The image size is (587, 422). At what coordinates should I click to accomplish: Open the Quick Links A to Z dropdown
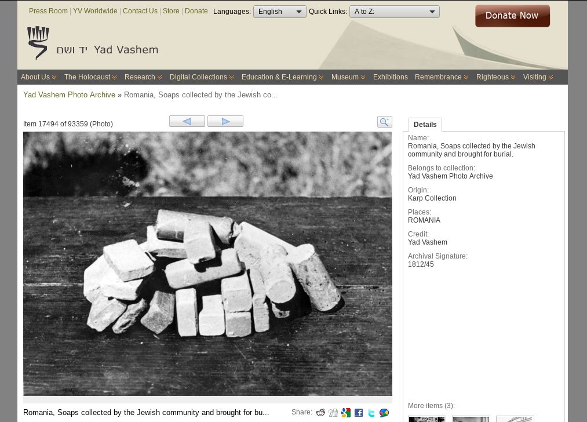click(394, 12)
